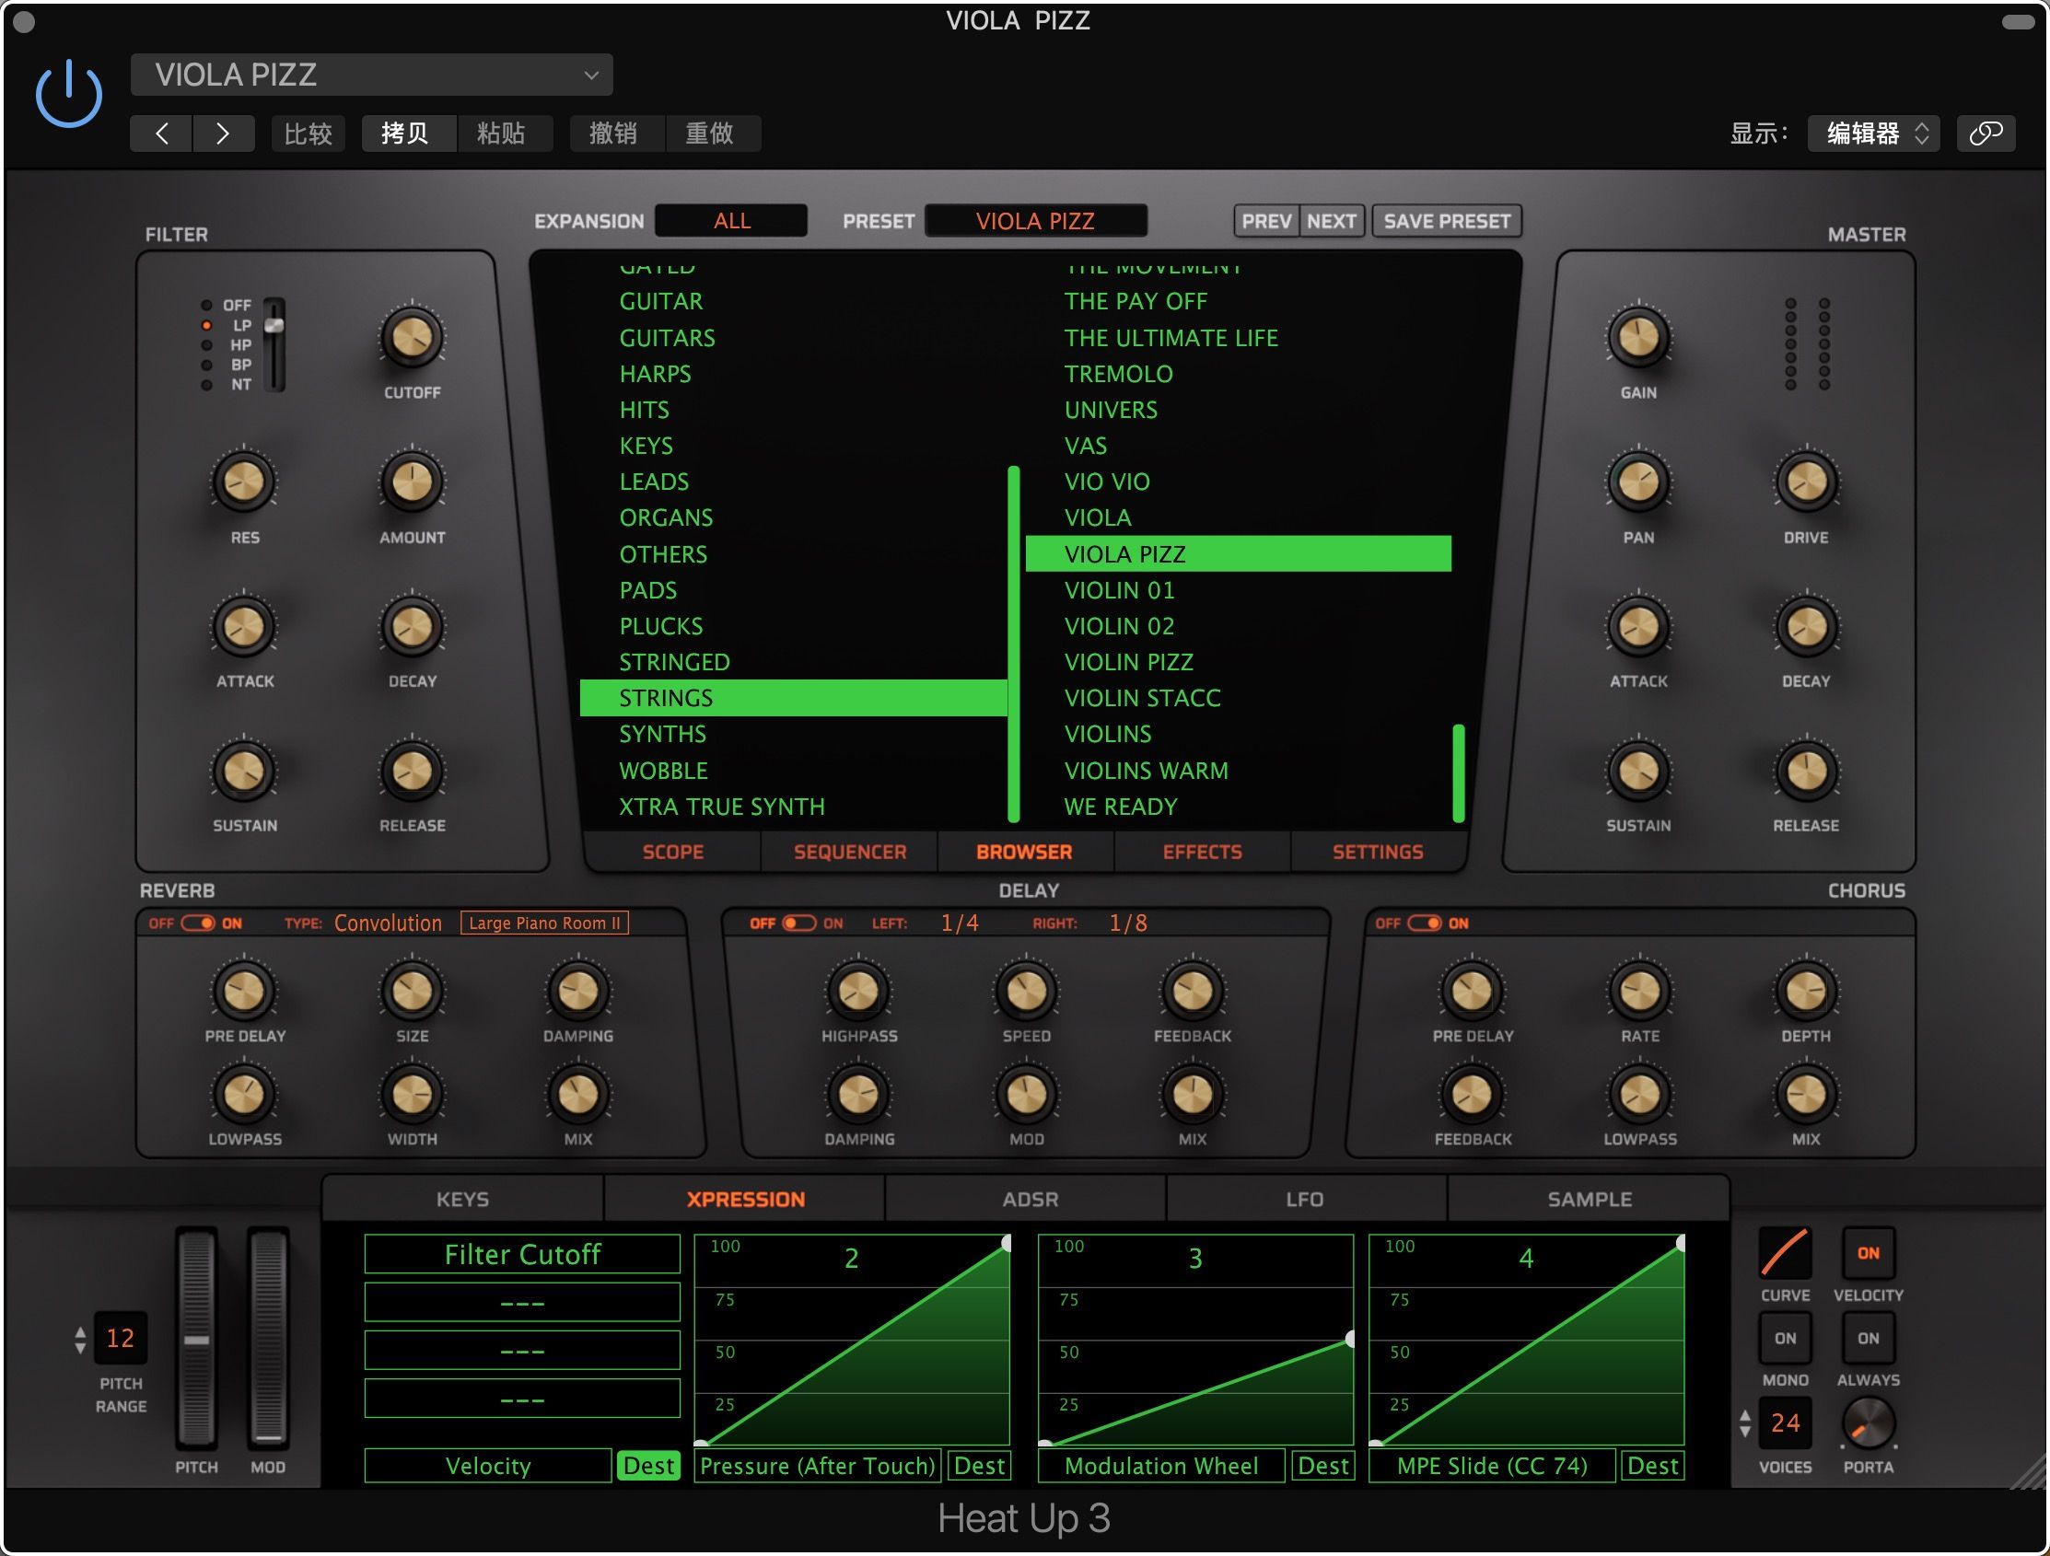
Task: Toggle the Chorus OFF/ON switch
Action: (x=1425, y=923)
